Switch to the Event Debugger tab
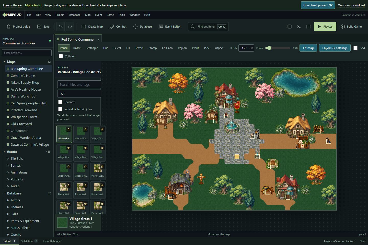 [52, 241]
